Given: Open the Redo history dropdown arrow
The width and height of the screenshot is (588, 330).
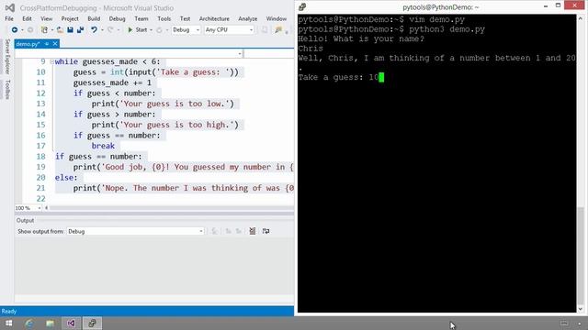Looking at the screenshot, I should pos(119,30).
